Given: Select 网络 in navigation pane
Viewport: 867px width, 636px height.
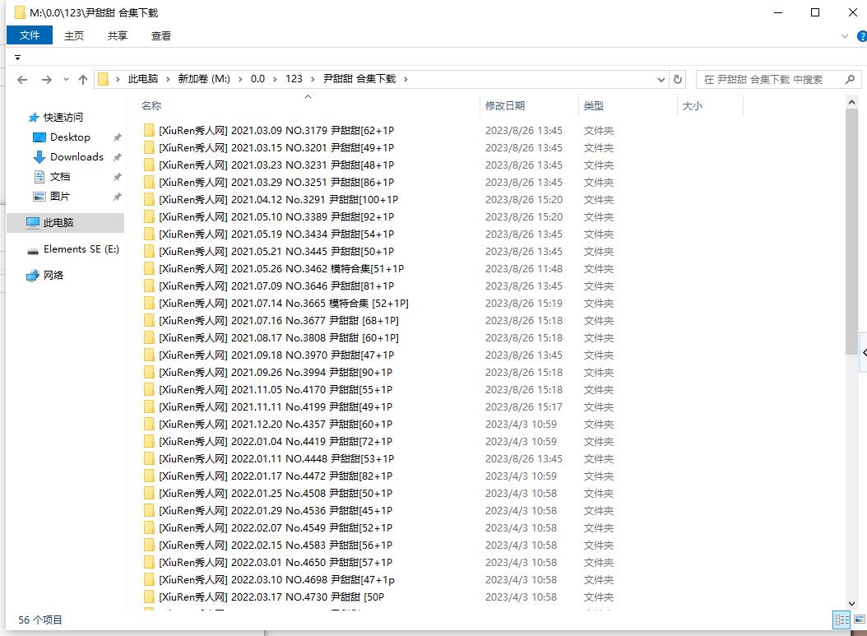Looking at the screenshot, I should pyautogui.click(x=53, y=276).
